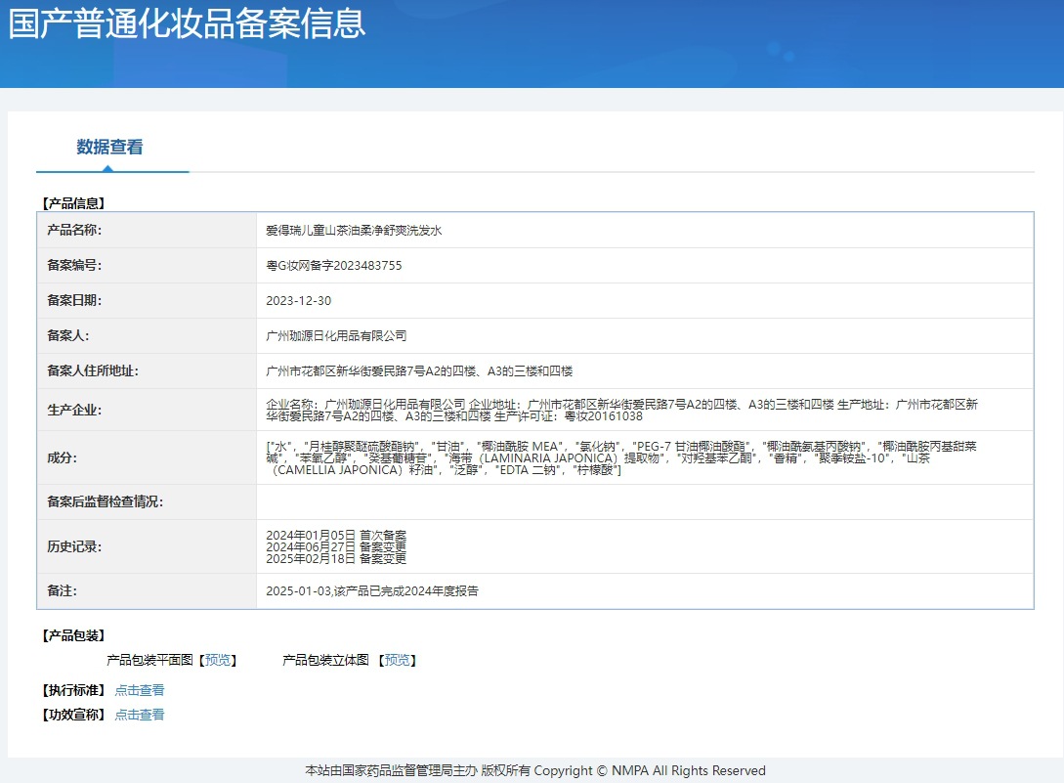Select the 数据查看 tab

click(110, 148)
